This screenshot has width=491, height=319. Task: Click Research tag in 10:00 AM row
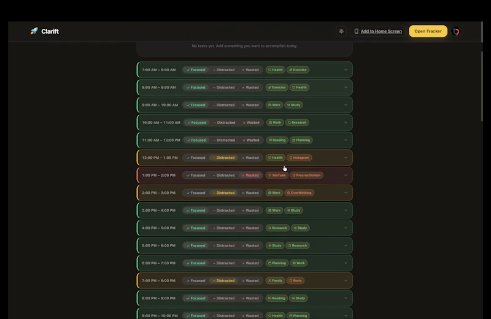tap(297, 123)
